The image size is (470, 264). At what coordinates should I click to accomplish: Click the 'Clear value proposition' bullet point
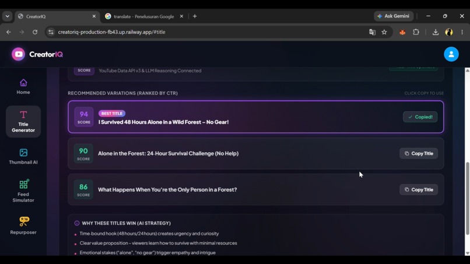coord(158,243)
